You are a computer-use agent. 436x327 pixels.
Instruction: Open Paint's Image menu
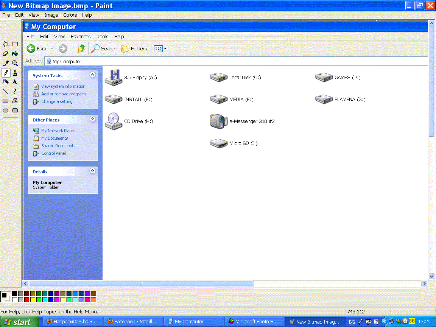[x=51, y=15]
